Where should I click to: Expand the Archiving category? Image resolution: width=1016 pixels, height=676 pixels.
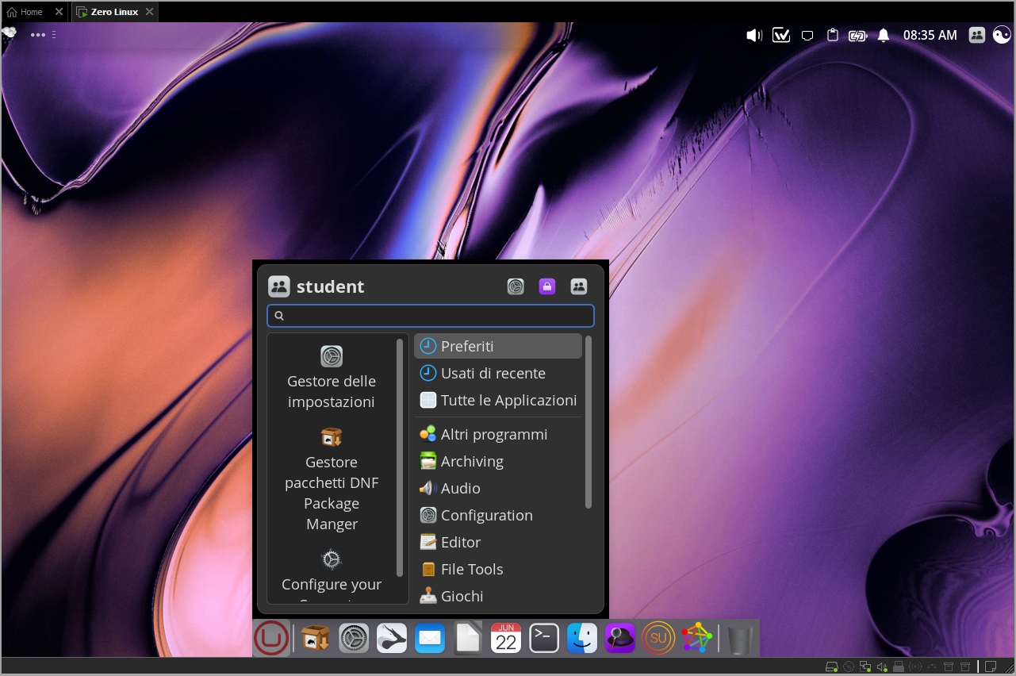tap(472, 461)
